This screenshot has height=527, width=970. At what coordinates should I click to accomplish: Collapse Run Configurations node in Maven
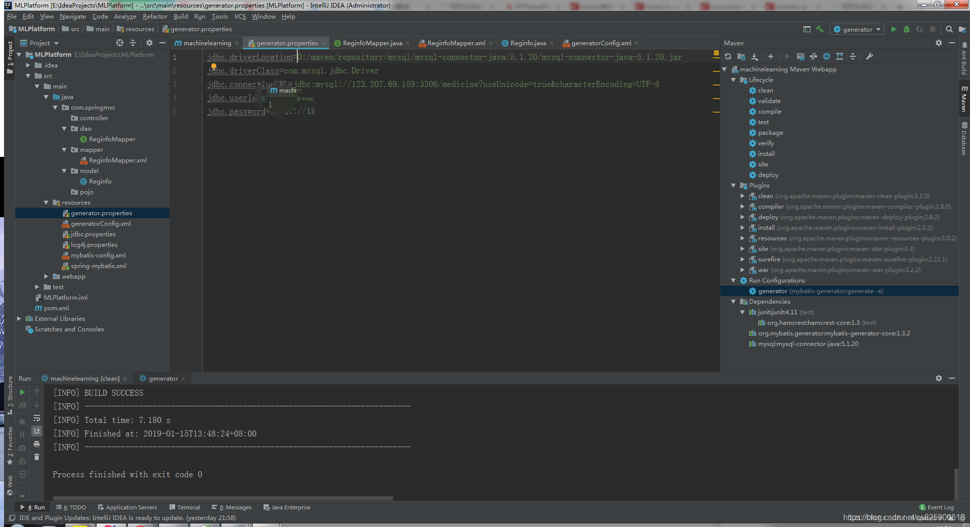(734, 281)
